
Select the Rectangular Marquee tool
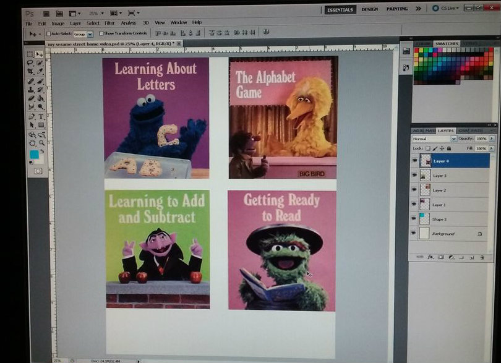click(30, 54)
